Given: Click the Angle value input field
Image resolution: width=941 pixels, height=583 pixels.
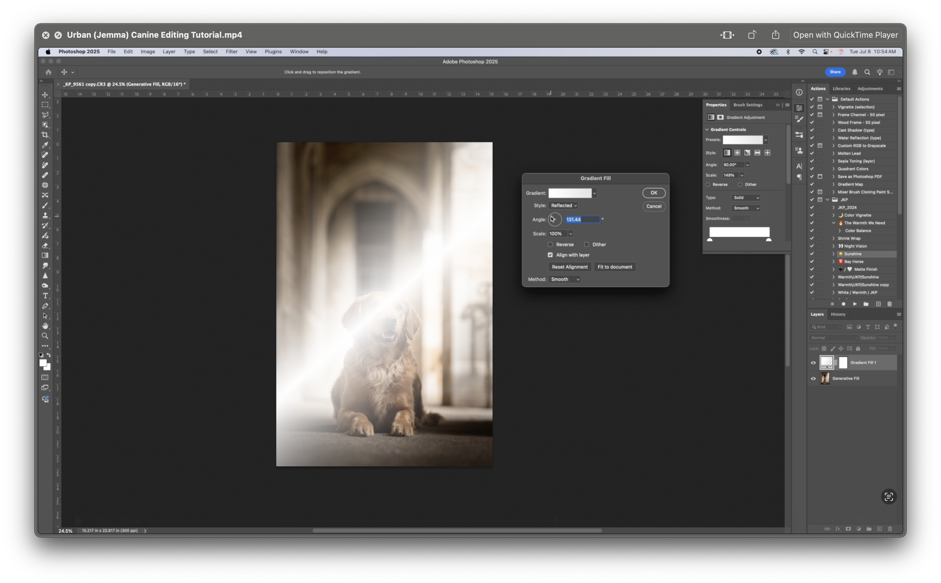Looking at the screenshot, I should click(582, 219).
